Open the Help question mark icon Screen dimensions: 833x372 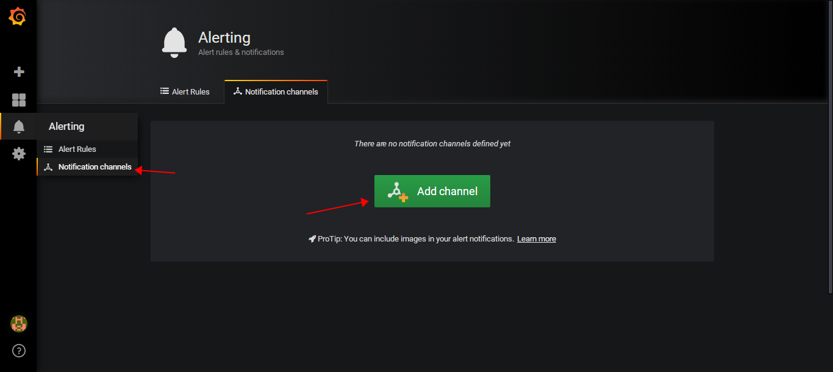[19, 351]
